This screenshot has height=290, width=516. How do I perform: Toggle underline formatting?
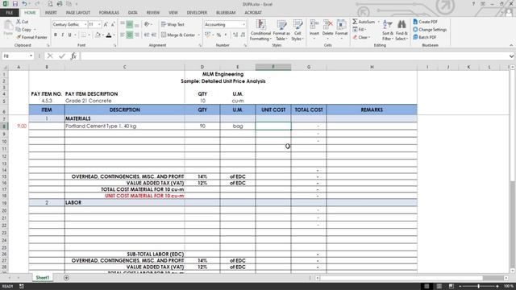[x=70, y=35]
